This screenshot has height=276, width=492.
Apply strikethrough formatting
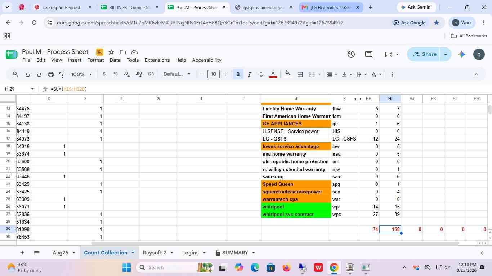coord(261,74)
